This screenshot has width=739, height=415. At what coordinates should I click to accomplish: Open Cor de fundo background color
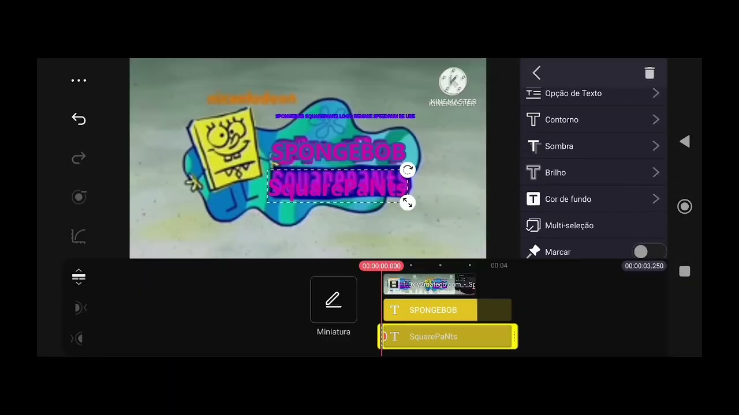(594, 199)
